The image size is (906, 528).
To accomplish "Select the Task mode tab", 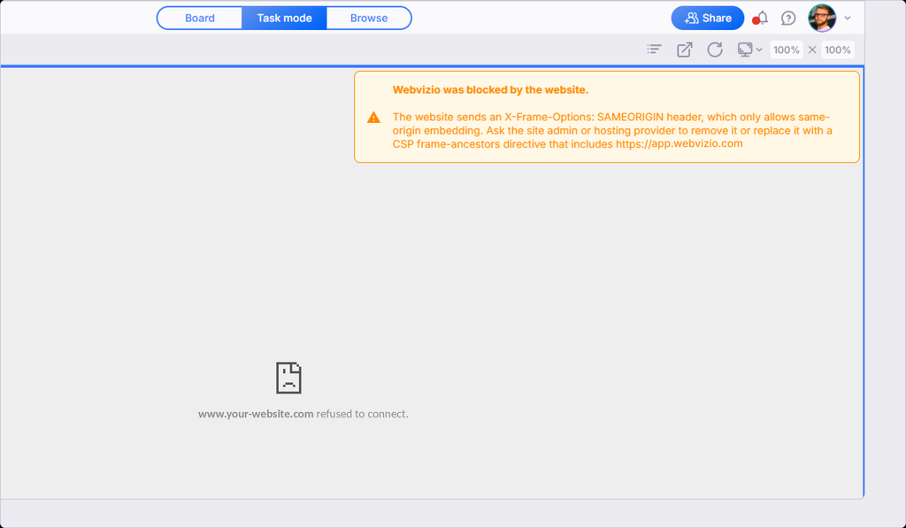I will point(284,18).
